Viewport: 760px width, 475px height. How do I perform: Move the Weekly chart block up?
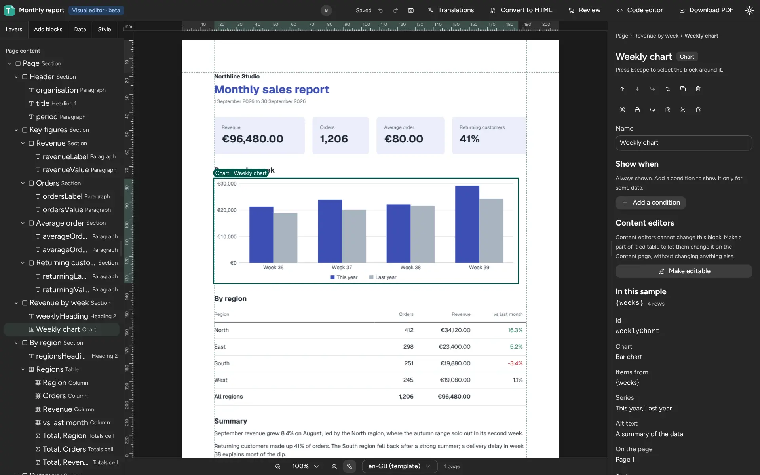click(x=622, y=89)
